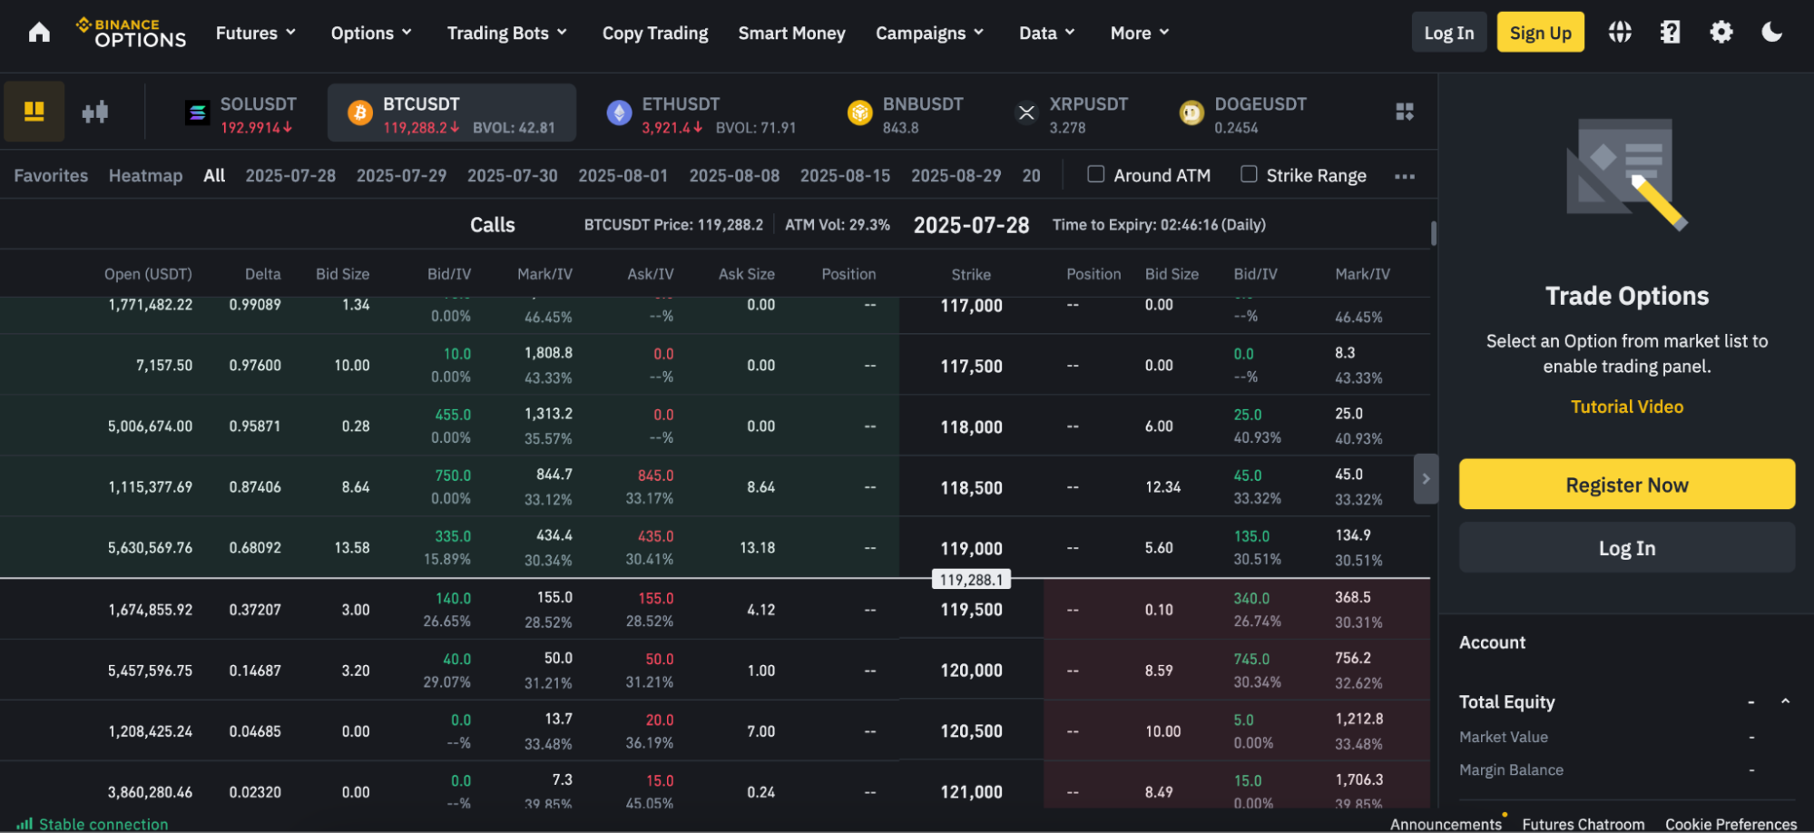Select the 2025-08-15 expiry tab

[x=845, y=175]
